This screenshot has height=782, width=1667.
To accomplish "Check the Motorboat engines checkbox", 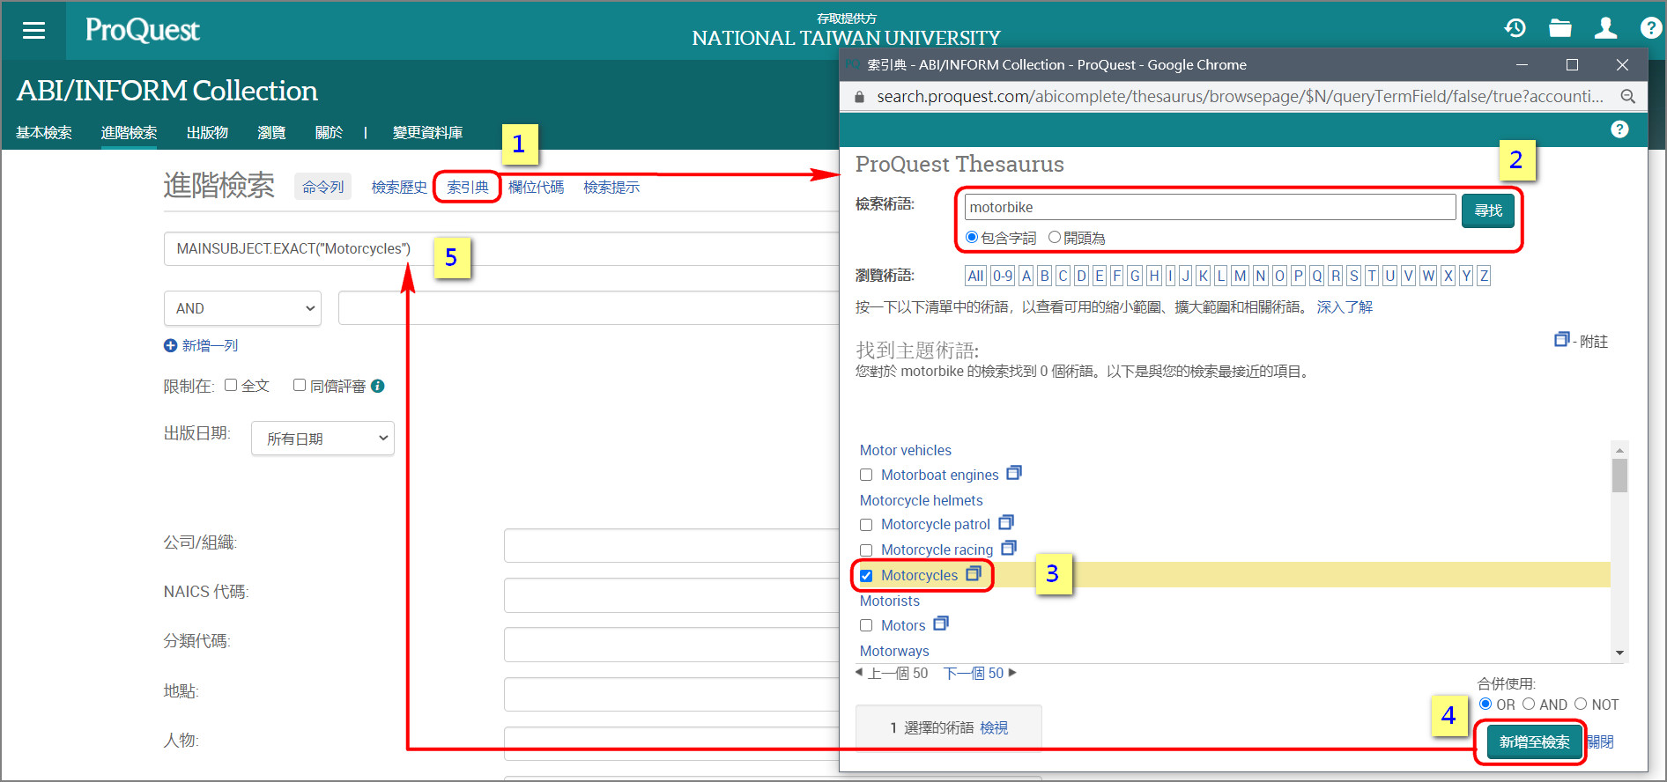I will click(866, 475).
